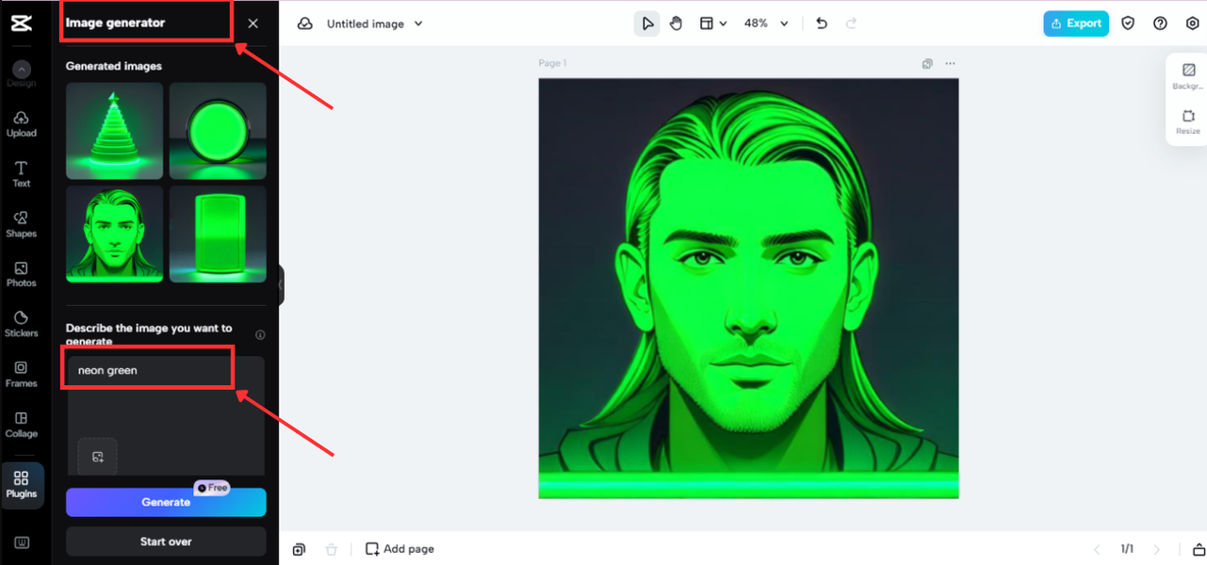Go to the next page arrow
The height and width of the screenshot is (565, 1207).
click(1157, 549)
